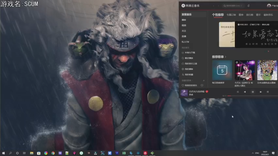Open Excel from the taskbar
This screenshot has width=278, height=156.
coord(124,153)
